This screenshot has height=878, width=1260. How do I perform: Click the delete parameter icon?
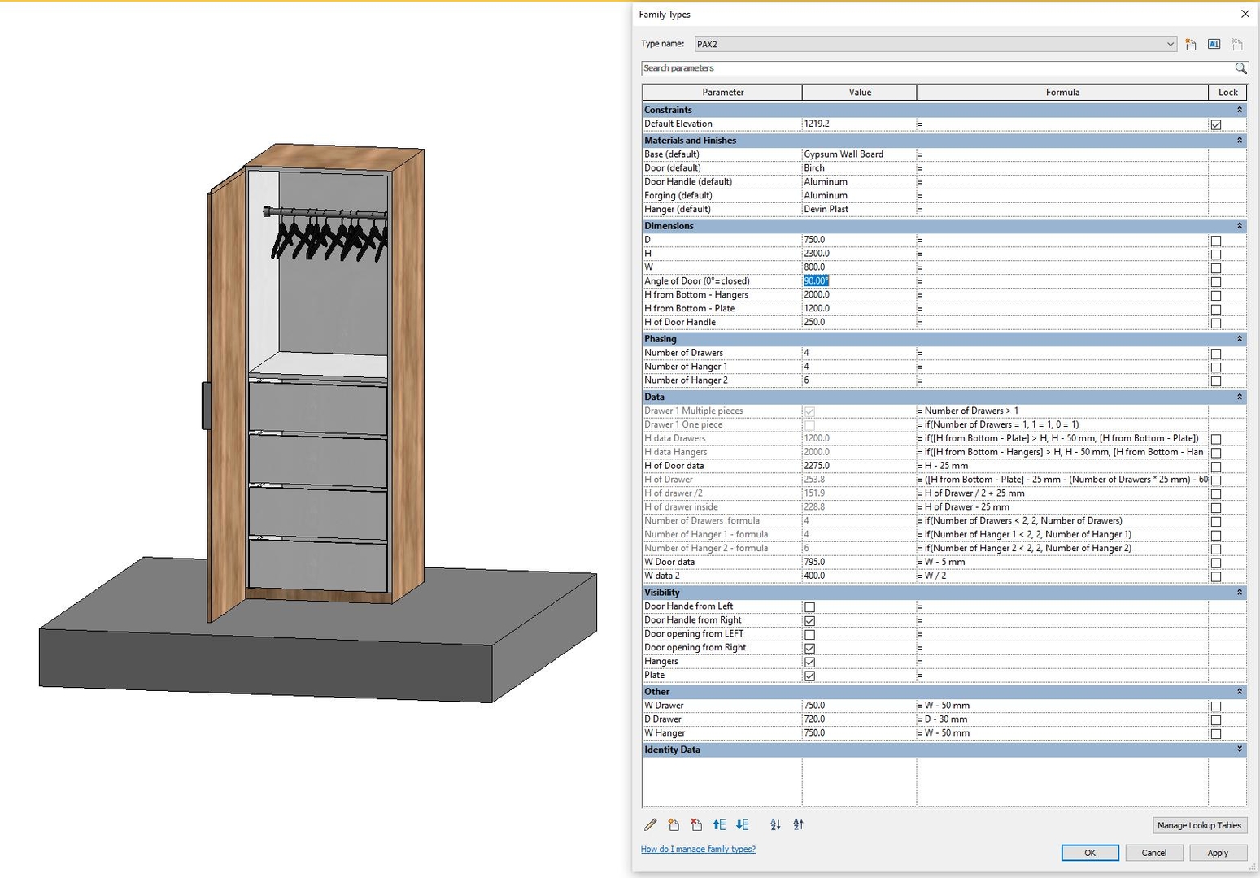coord(695,824)
